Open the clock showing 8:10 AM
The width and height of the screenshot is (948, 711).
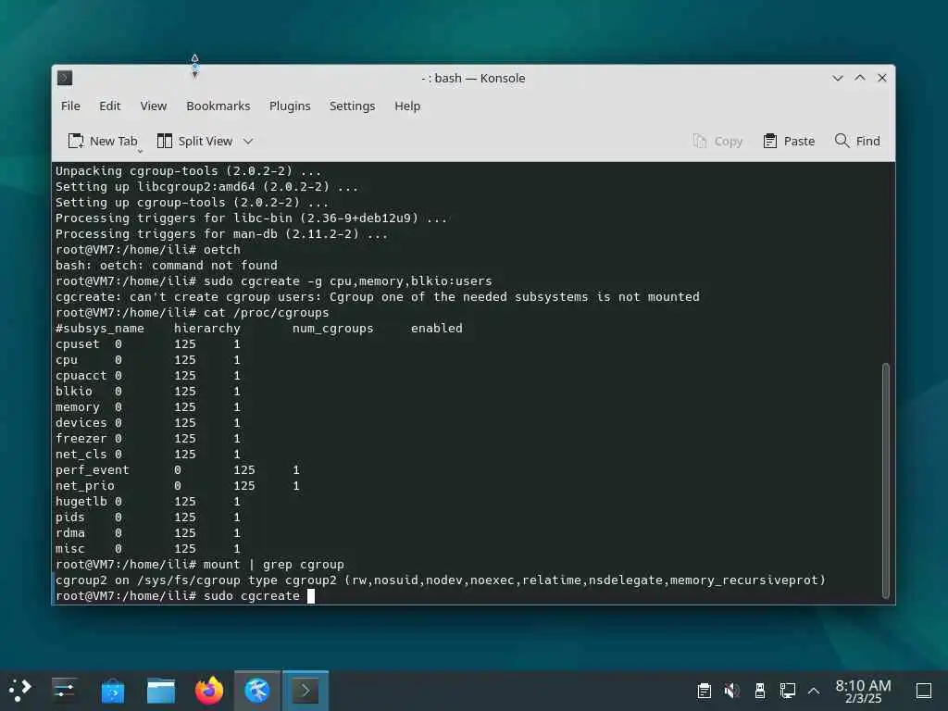[863, 691]
